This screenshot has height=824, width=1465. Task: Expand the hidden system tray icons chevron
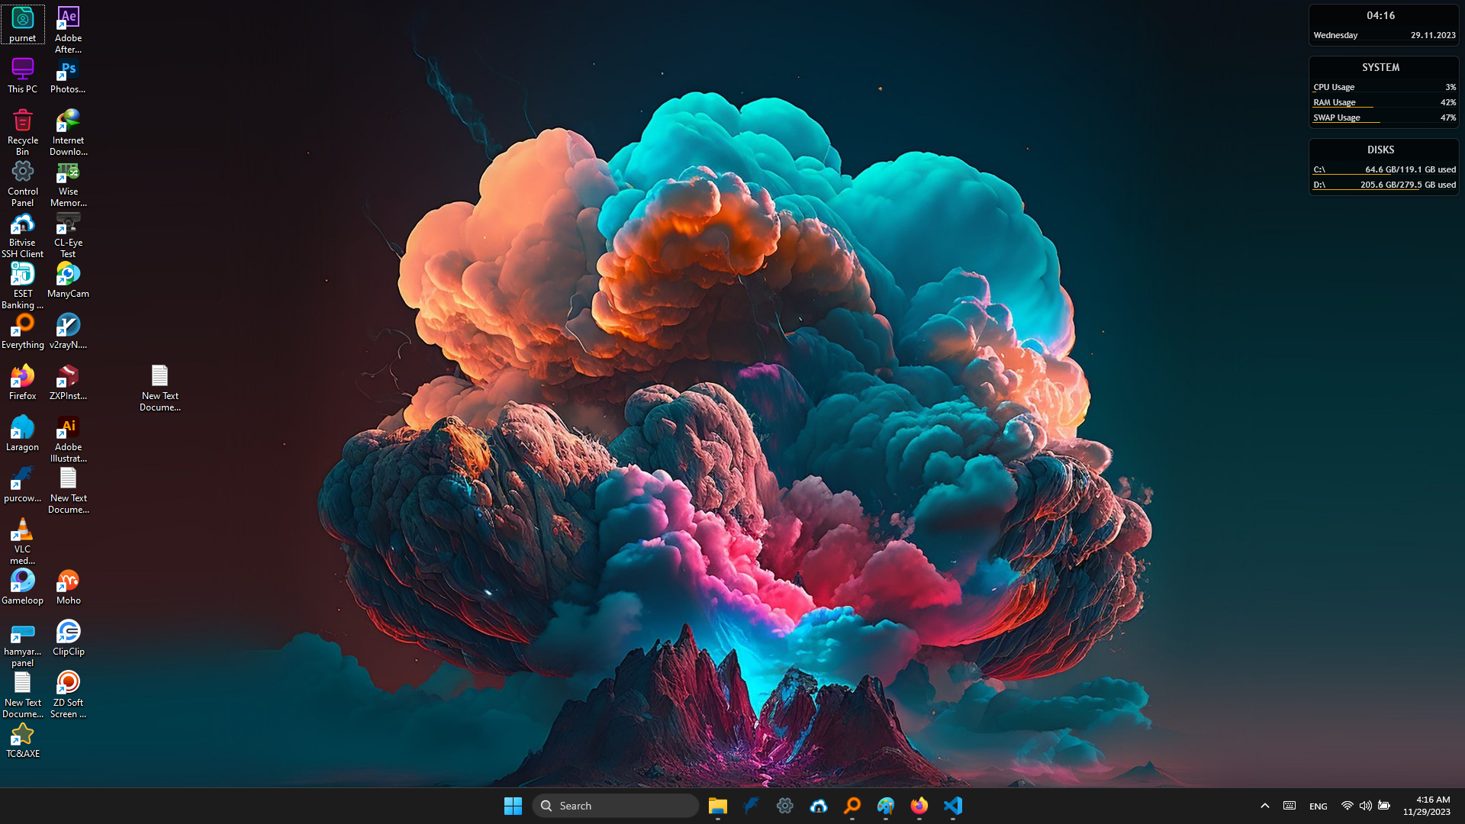[1264, 806]
